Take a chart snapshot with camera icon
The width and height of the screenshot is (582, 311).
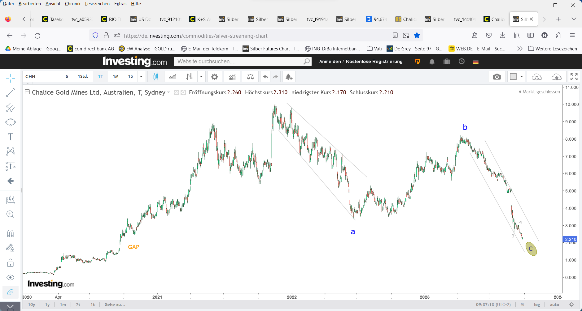[497, 77]
